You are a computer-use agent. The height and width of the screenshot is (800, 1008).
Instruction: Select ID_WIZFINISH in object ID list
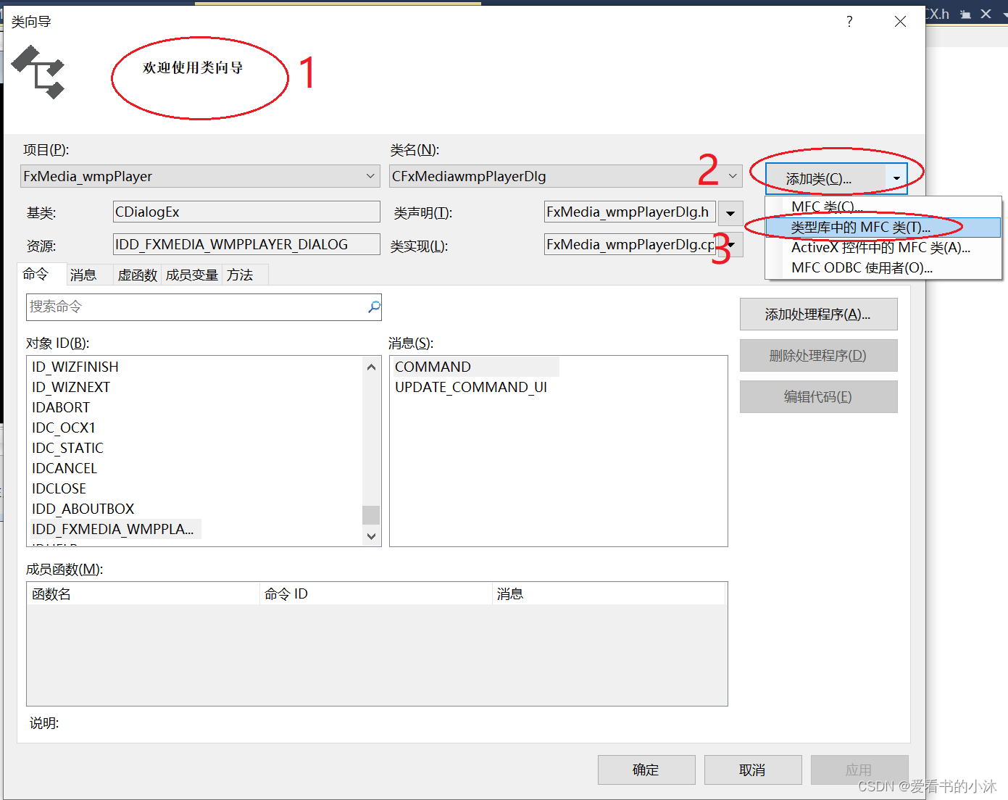click(75, 367)
